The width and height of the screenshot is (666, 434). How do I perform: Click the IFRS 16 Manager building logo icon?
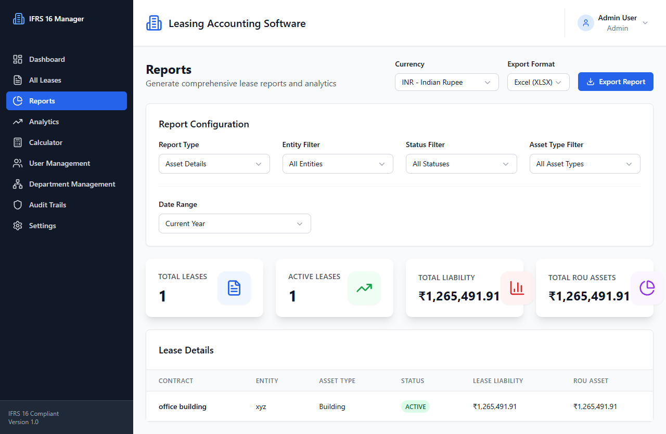pyautogui.click(x=18, y=19)
